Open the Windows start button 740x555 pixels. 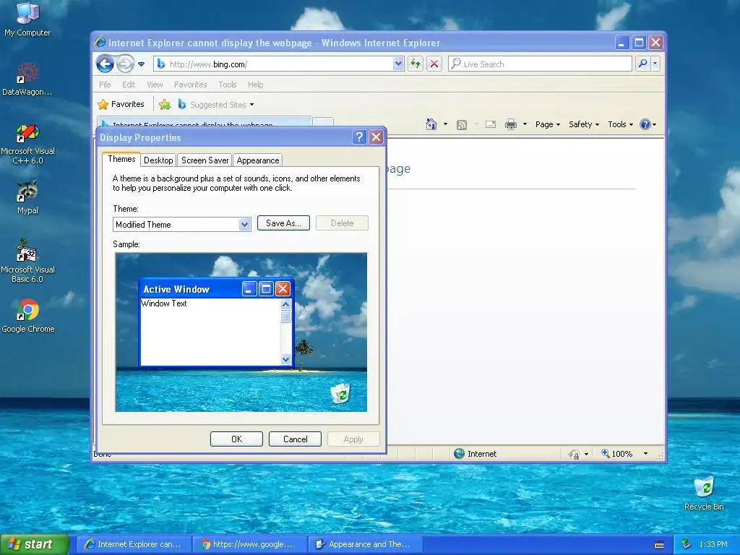point(34,544)
